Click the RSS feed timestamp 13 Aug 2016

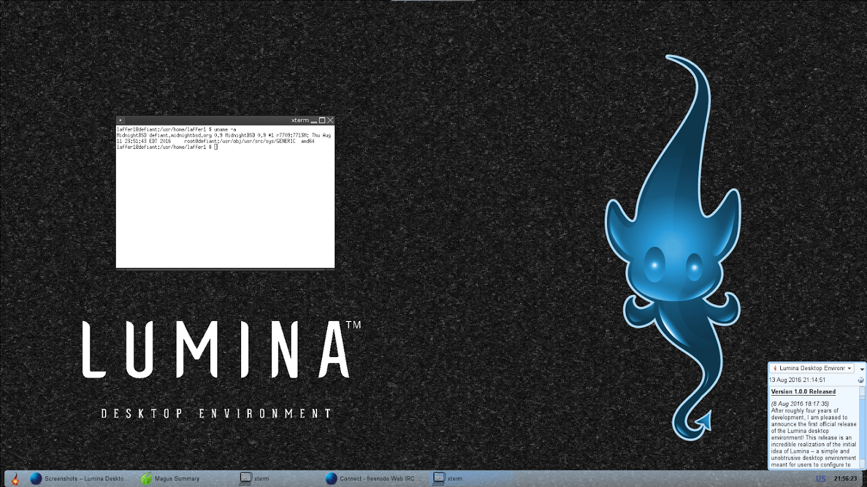coord(798,380)
